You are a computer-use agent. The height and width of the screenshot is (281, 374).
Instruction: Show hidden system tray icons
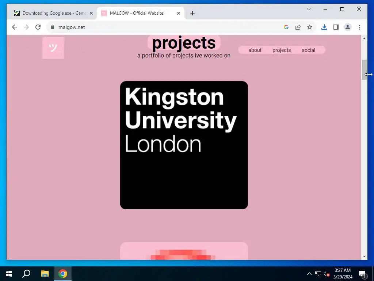coord(309,274)
